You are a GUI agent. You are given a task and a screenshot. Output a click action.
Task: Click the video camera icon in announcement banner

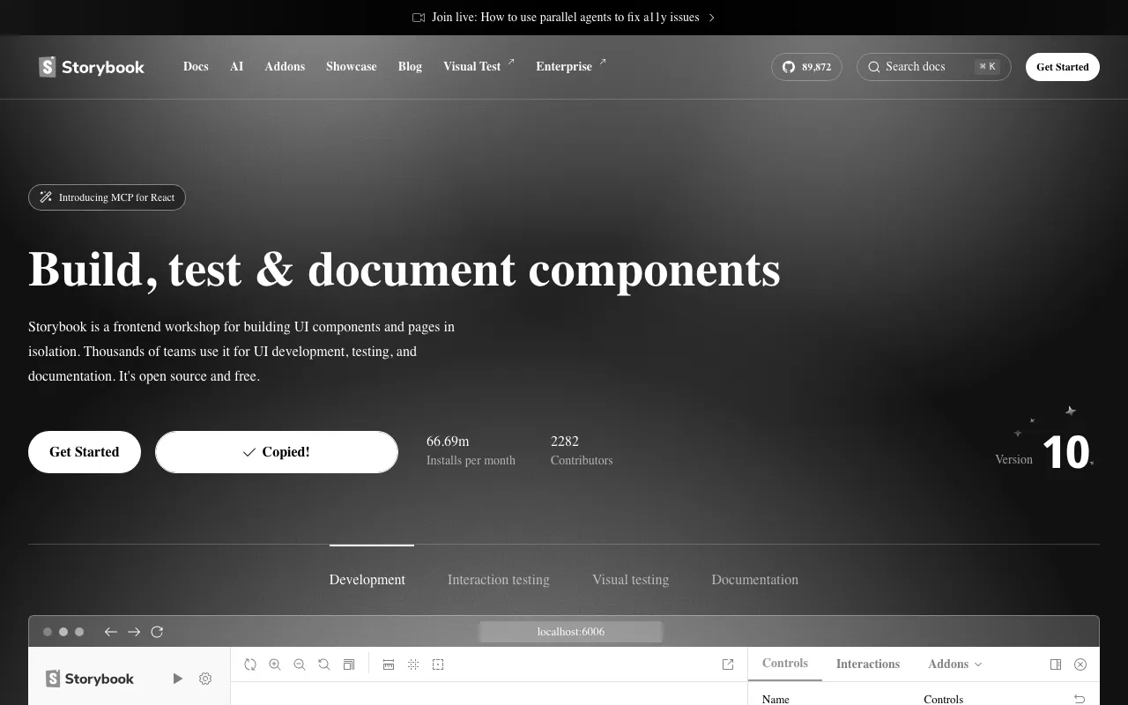tap(419, 18)
